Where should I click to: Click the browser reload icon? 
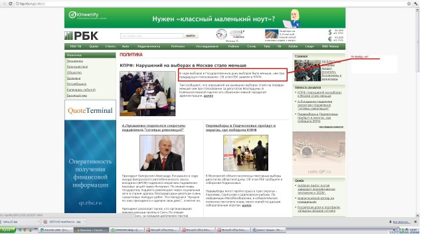click(11, 4)
